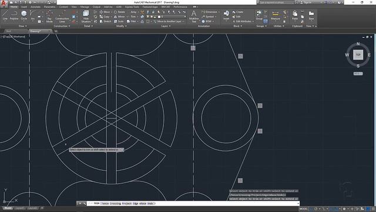Switch to the Layout1 tab
Image resolution: width=376 pixels, height=212 pixels.
pyautogui.click(x=19, y=208)
